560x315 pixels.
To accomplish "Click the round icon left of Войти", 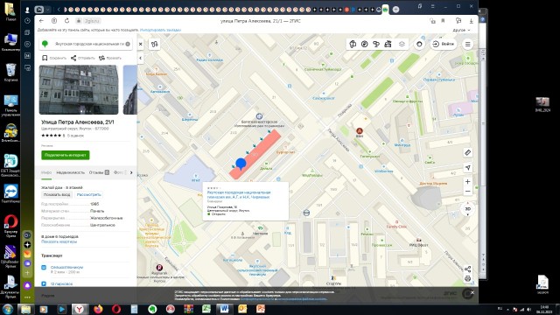I will point(419,44).
